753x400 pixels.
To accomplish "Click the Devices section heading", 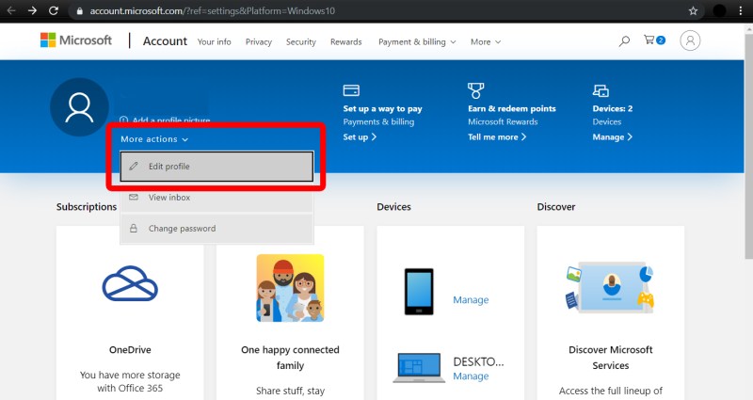I will tap(393, 207).
